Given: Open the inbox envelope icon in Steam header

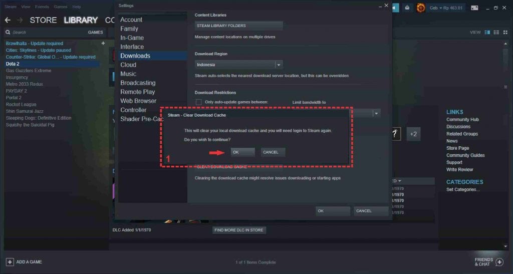Looking at the screenshot, I should [407, 8].
